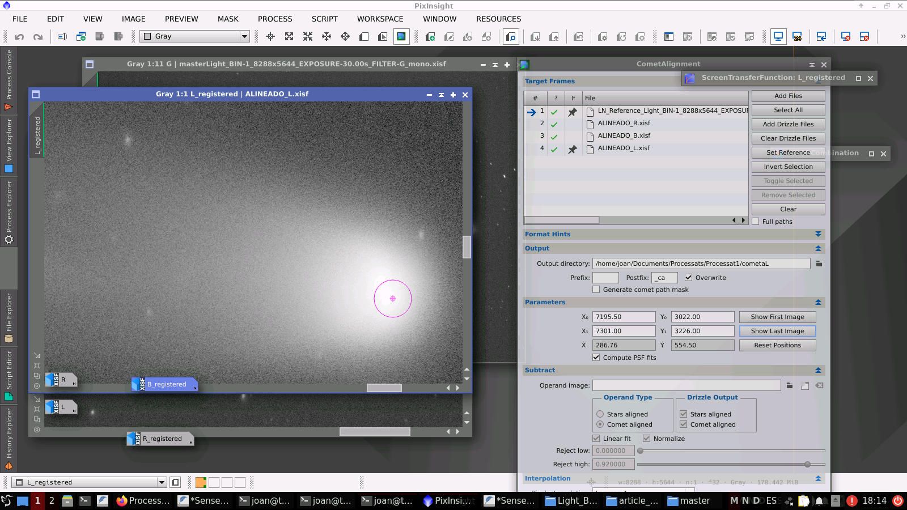Open the SCRIPT menu
The image size is (907, 510).
click(324, 19)
